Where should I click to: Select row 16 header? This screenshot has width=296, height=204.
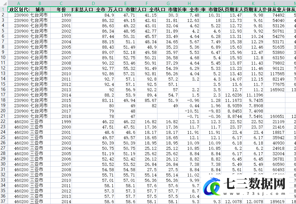[x=4, y=89]
